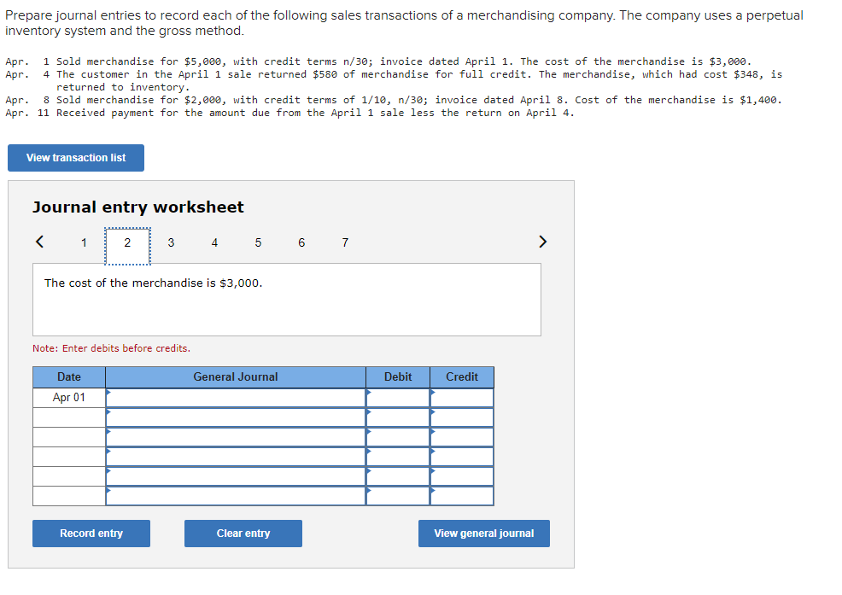
Task: Select transaction tab 6
Action: [x=301, y=242]
